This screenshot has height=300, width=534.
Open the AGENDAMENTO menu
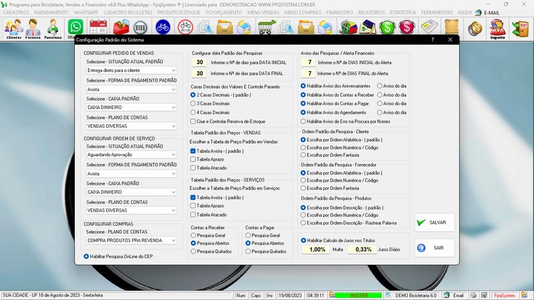coord(51,13)
